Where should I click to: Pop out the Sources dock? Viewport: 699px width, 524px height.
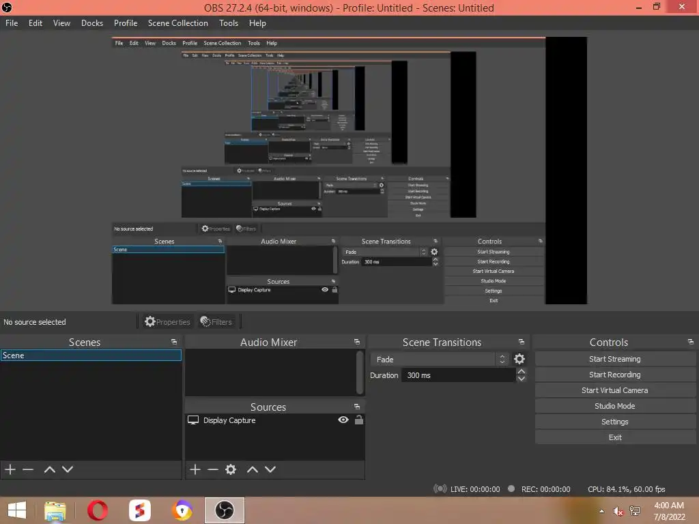coord(356,407)
